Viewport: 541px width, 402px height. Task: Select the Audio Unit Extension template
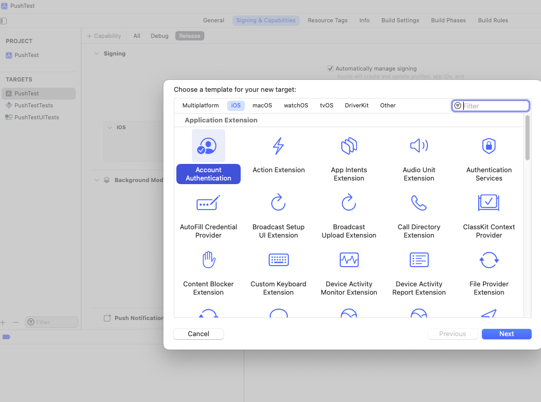(x=419, y=146)
